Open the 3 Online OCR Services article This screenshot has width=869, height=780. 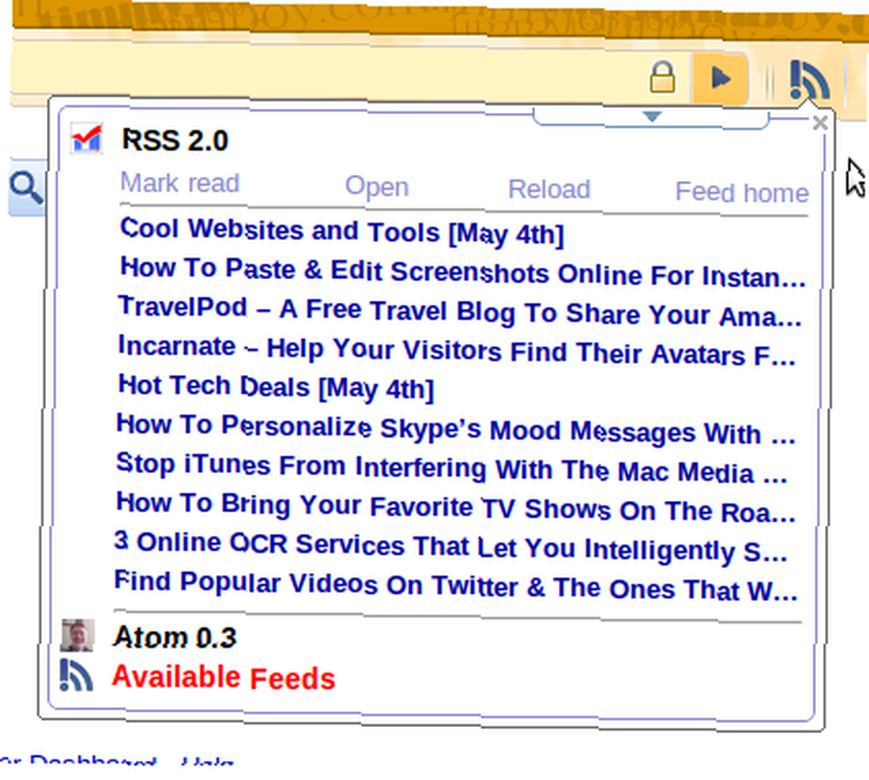pos(450,546)
